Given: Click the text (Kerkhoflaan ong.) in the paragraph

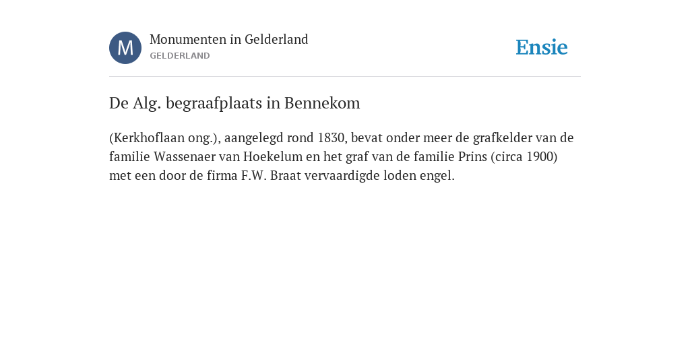Looking at the screenshot, I should (165, 138).
